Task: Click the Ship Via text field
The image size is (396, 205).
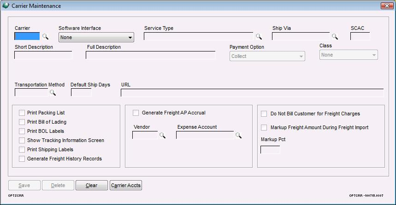Action: (301, 36)
